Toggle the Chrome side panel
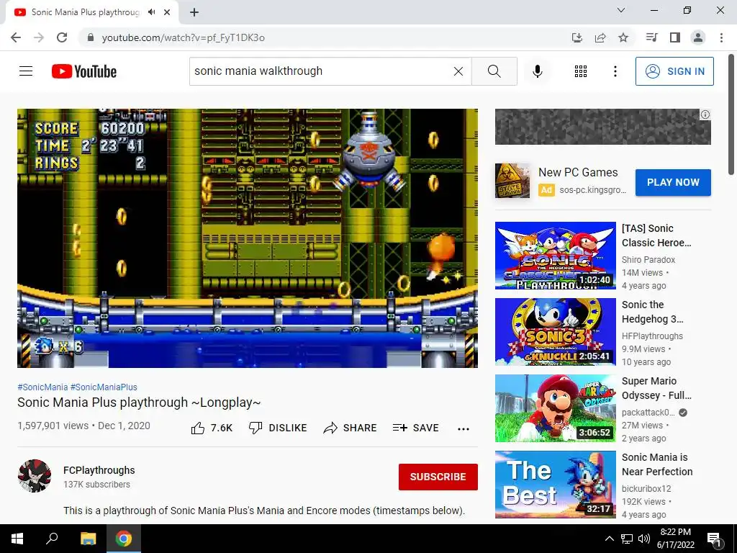This screenshot has width=737, height=553. click(x=675, y=37)
